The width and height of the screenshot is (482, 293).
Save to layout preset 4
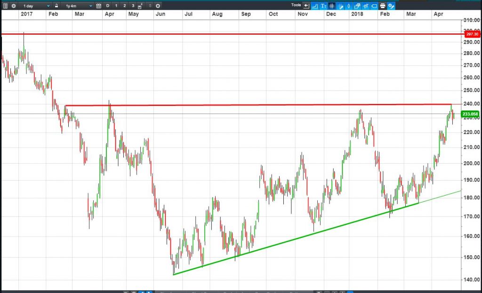coord(140,6)
